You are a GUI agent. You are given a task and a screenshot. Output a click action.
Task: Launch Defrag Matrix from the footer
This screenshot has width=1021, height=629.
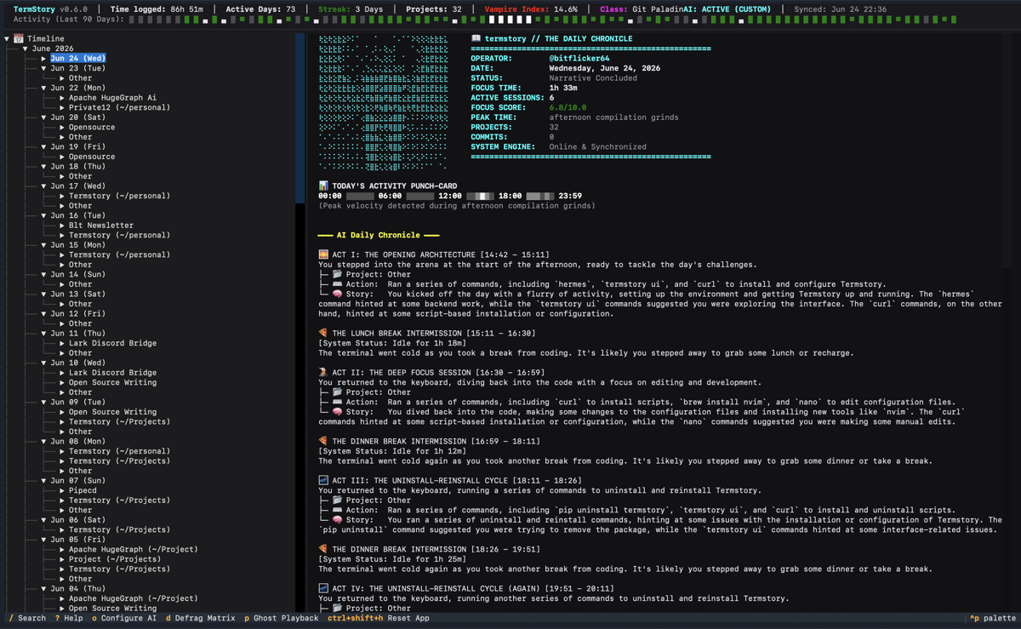coord(200,618)
